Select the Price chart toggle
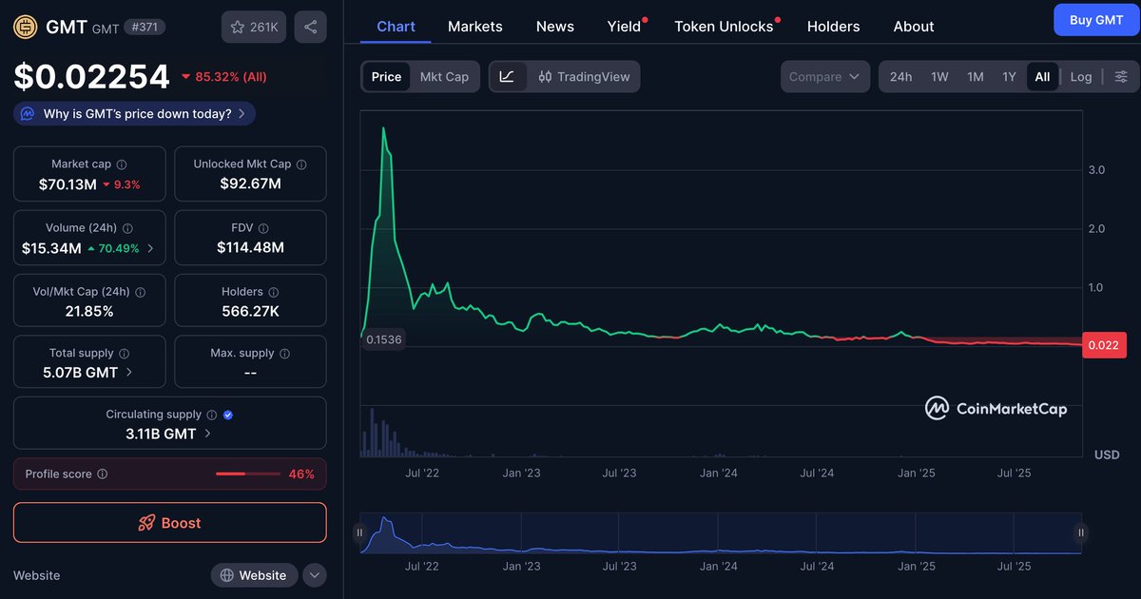 386,77
